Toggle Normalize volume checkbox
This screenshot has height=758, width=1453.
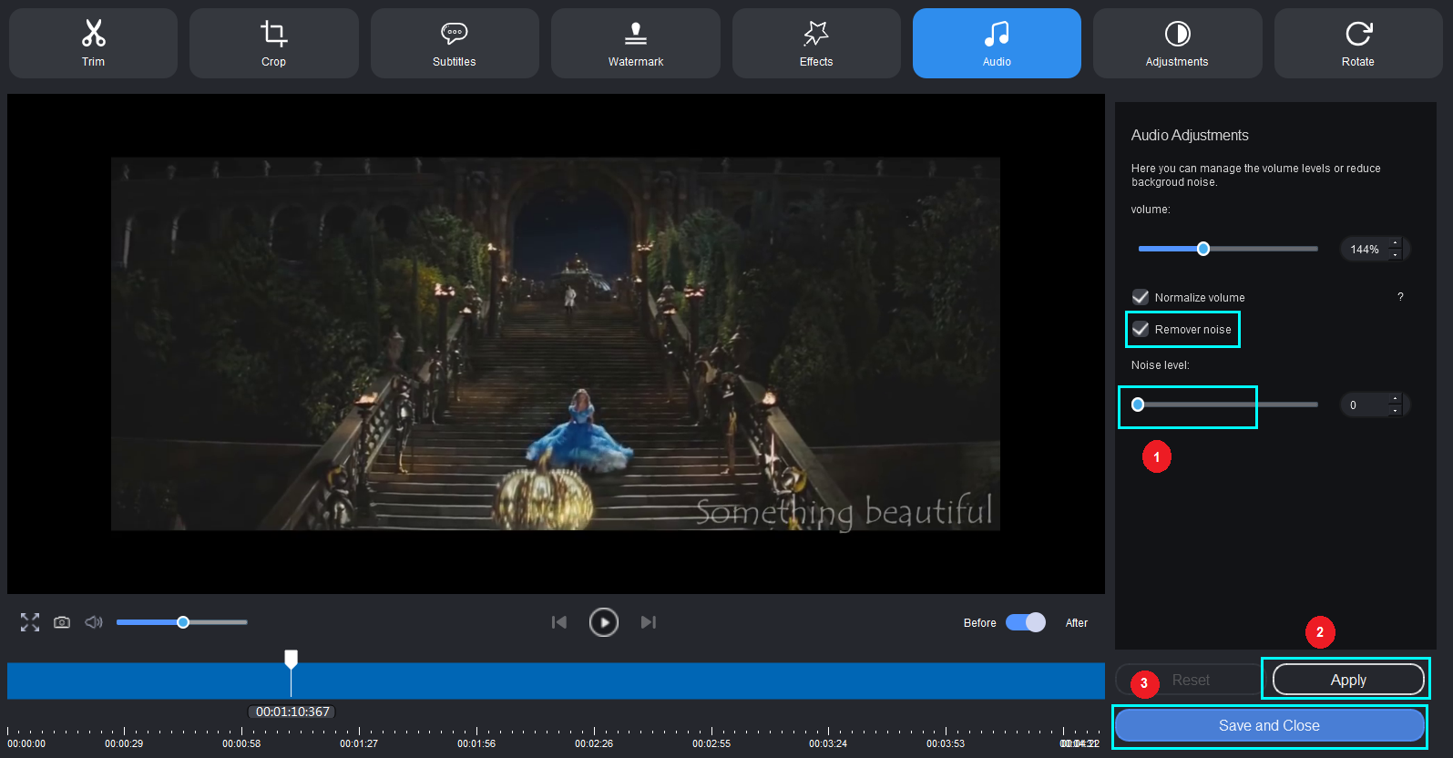pyautogui.click(x=1141, y=297)
